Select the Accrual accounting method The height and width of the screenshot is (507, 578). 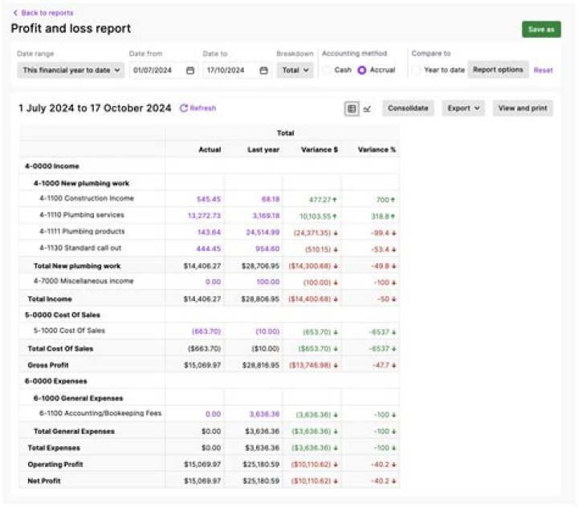pos(361,70)
